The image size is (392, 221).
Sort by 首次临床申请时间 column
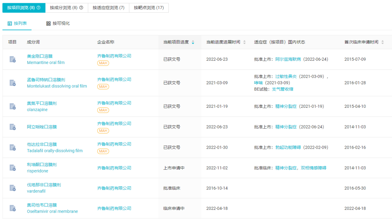click(x=382, y=42)
